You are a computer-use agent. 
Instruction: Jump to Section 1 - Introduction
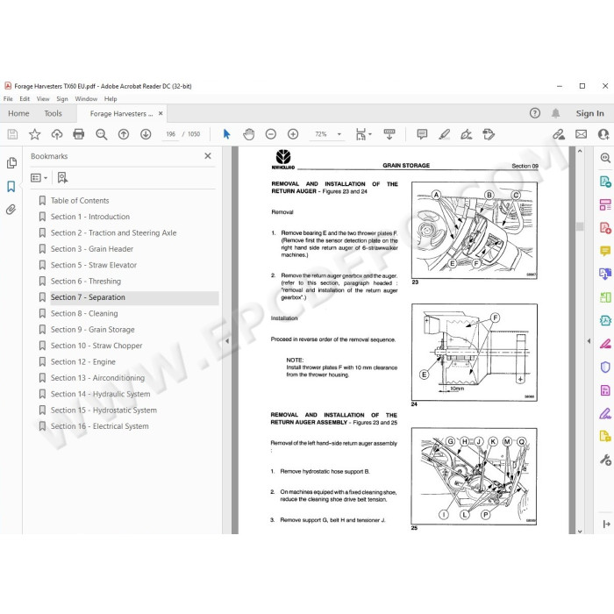click(x=90, y=217)
